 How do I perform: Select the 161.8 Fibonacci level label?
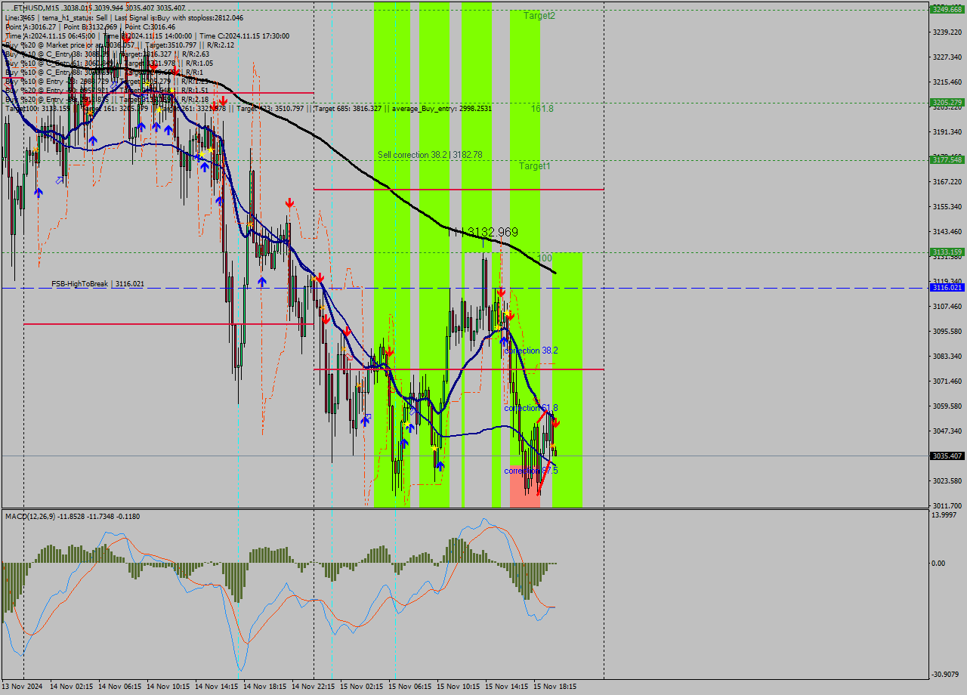[x=542, y=108]
